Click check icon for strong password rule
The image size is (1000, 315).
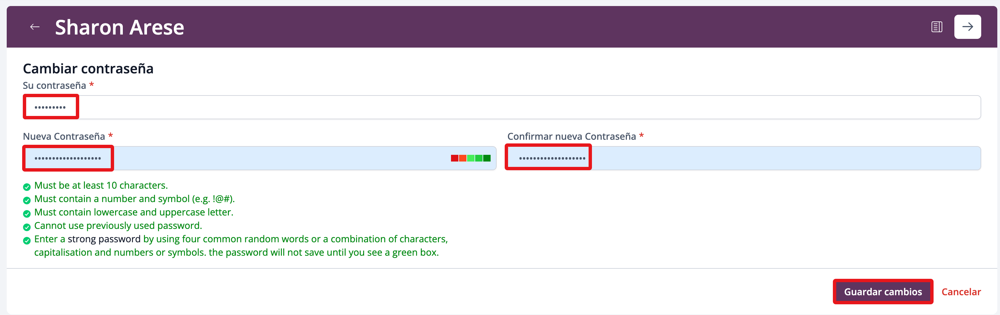coord(27,241)
